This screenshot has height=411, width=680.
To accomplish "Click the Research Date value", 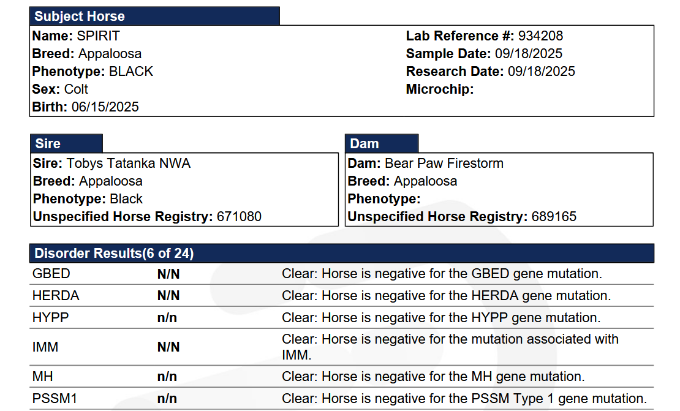I will point(541,72).
